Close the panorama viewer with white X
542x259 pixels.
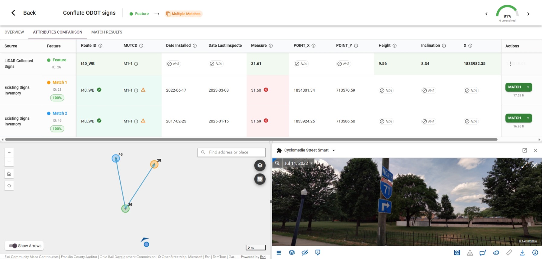click(534, 165)
